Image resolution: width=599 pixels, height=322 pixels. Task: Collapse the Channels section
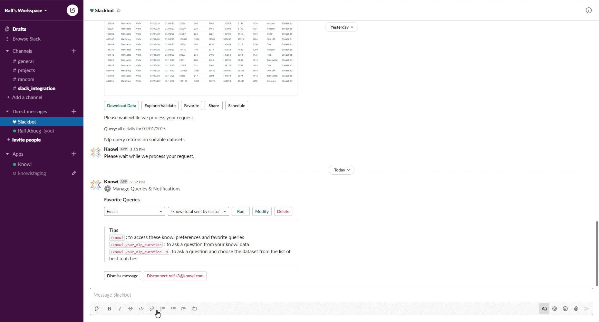coord(7,51)
